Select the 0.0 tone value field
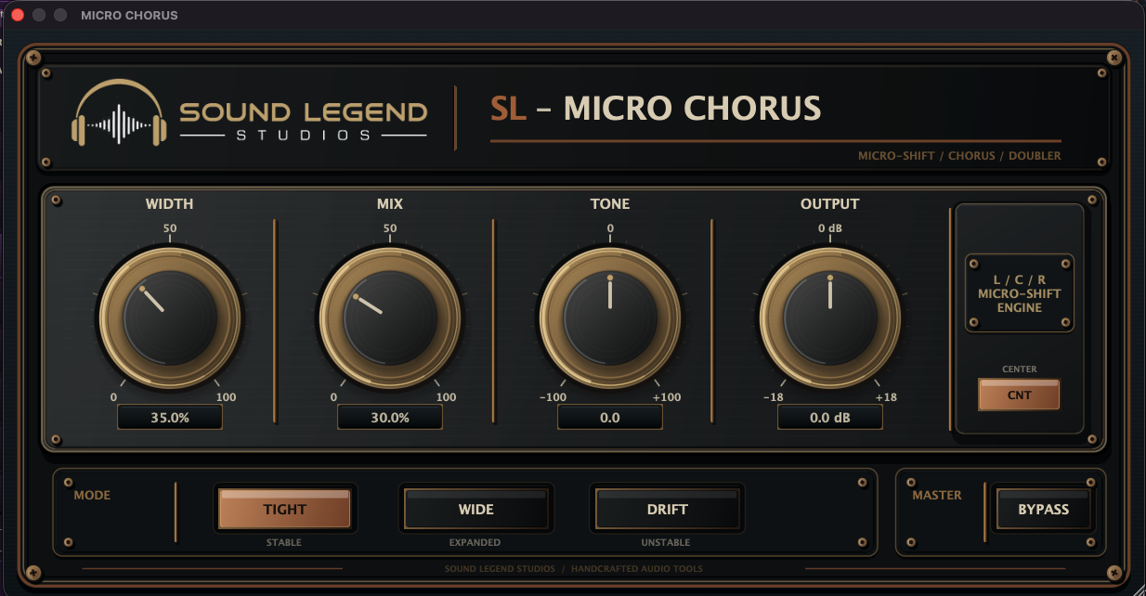1146x596 pixels. click(x=610, y=418)
